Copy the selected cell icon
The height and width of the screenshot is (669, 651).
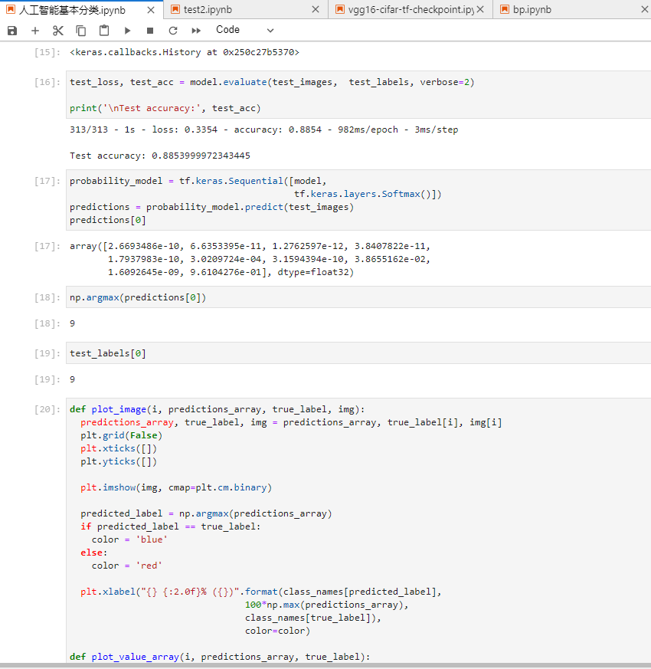pyautogui.click(x=81, y=31)
